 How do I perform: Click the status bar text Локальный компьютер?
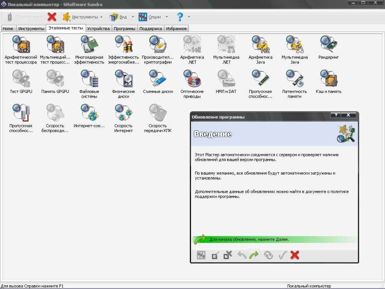coord(309,286)
